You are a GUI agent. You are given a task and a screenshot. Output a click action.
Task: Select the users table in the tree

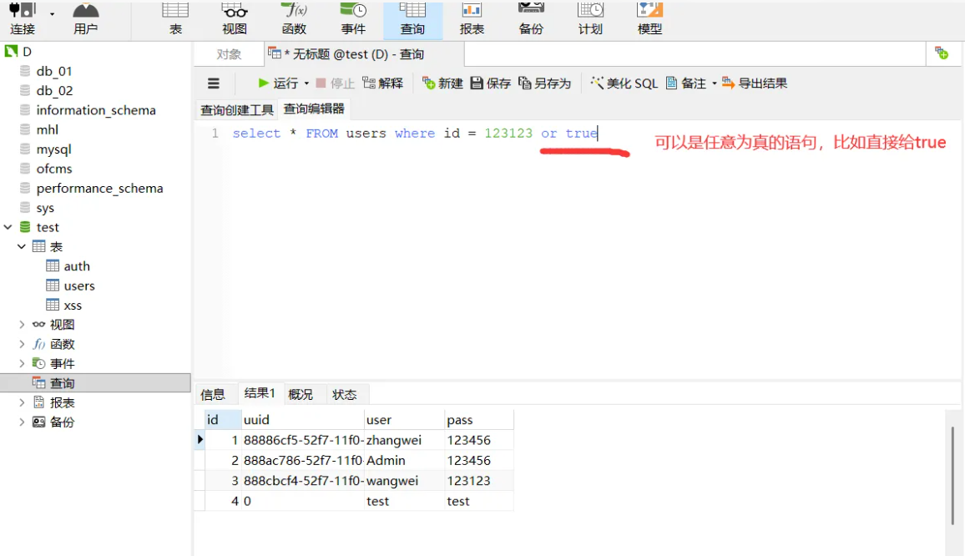(x=78, y=285)
